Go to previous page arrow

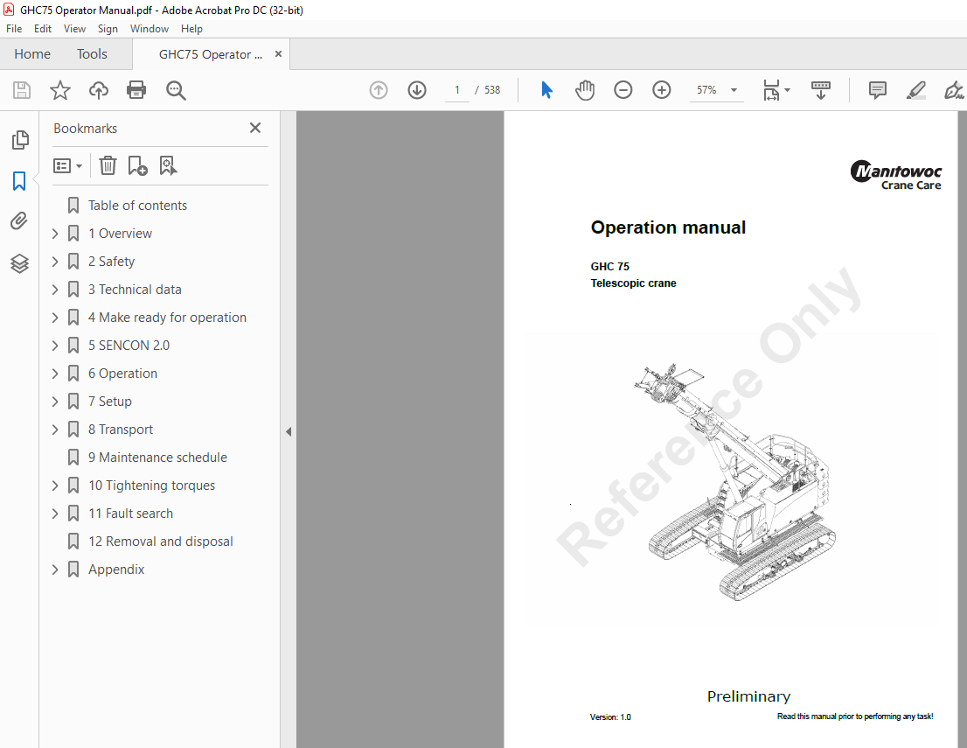[379, 90]
